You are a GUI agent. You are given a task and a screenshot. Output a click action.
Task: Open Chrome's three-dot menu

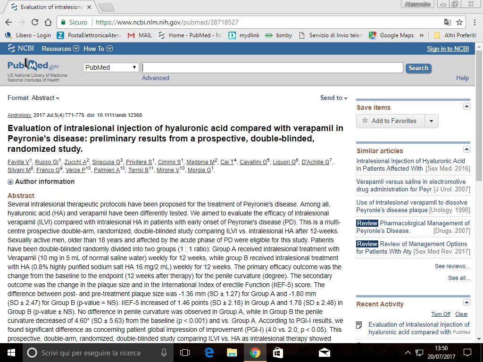[x=473, y=22]
